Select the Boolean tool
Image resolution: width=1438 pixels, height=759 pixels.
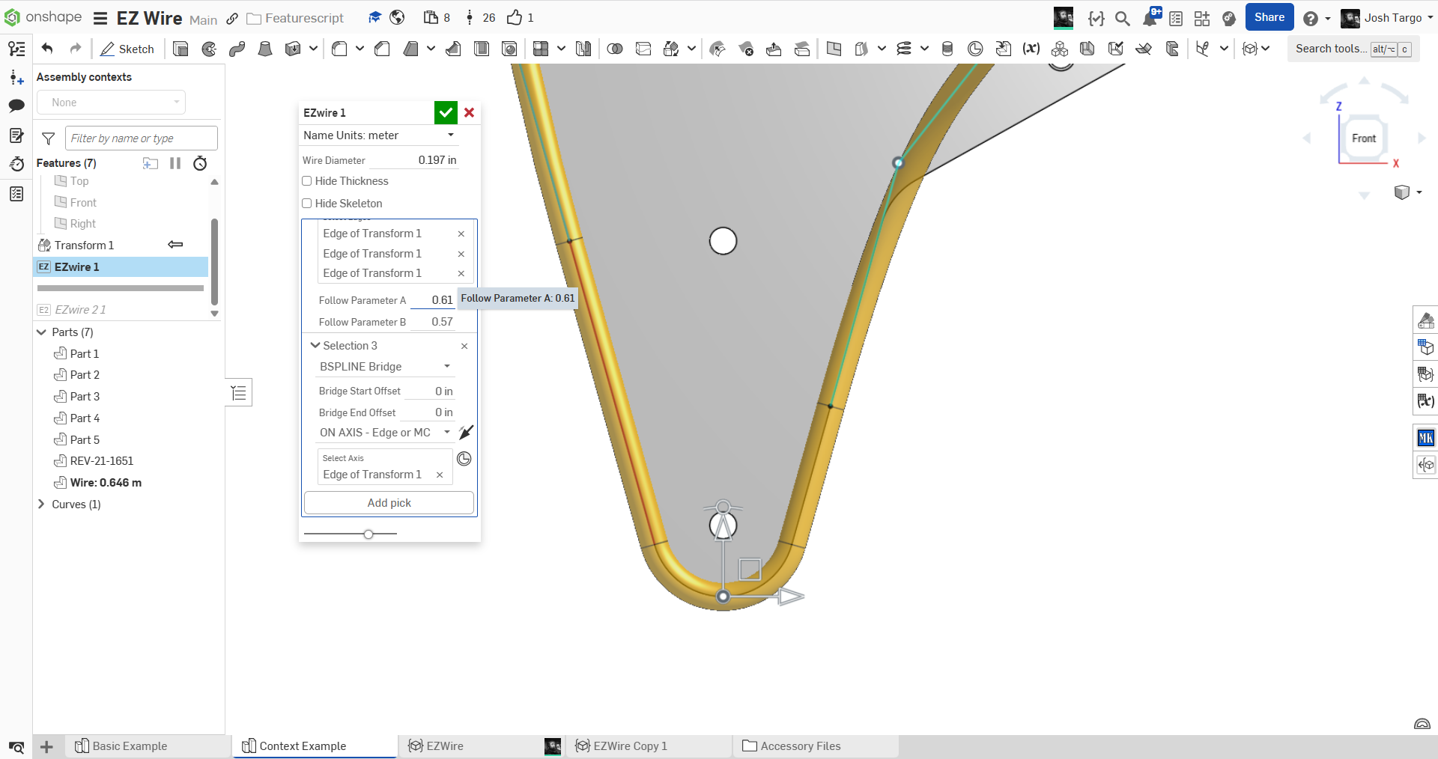[615, 49]
